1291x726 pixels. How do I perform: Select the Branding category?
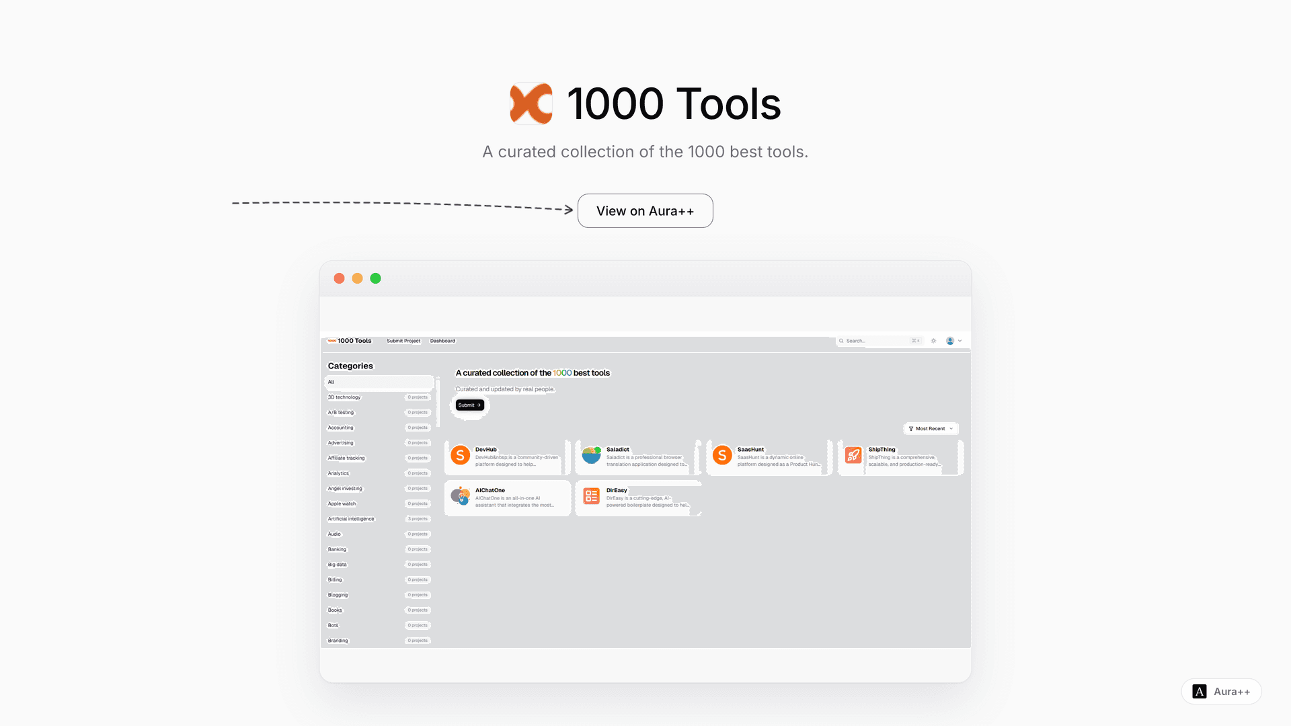tap(338, 641)
